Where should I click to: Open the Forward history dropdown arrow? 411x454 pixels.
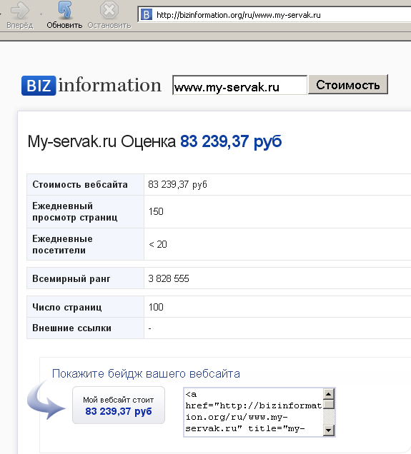(41, 14)
